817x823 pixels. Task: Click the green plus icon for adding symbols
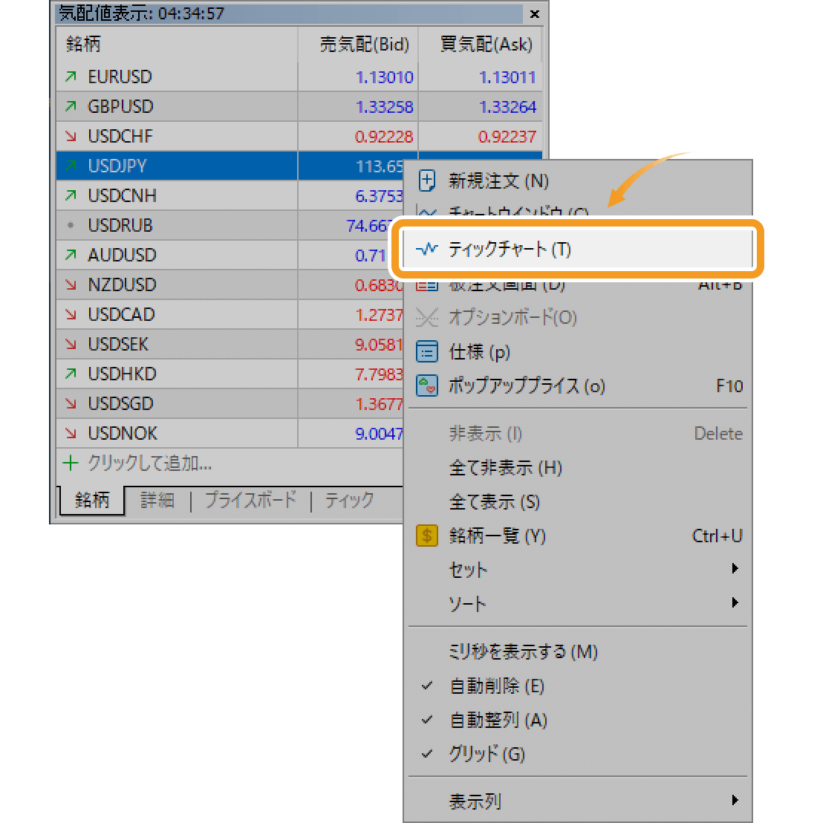tap(71, 463)
